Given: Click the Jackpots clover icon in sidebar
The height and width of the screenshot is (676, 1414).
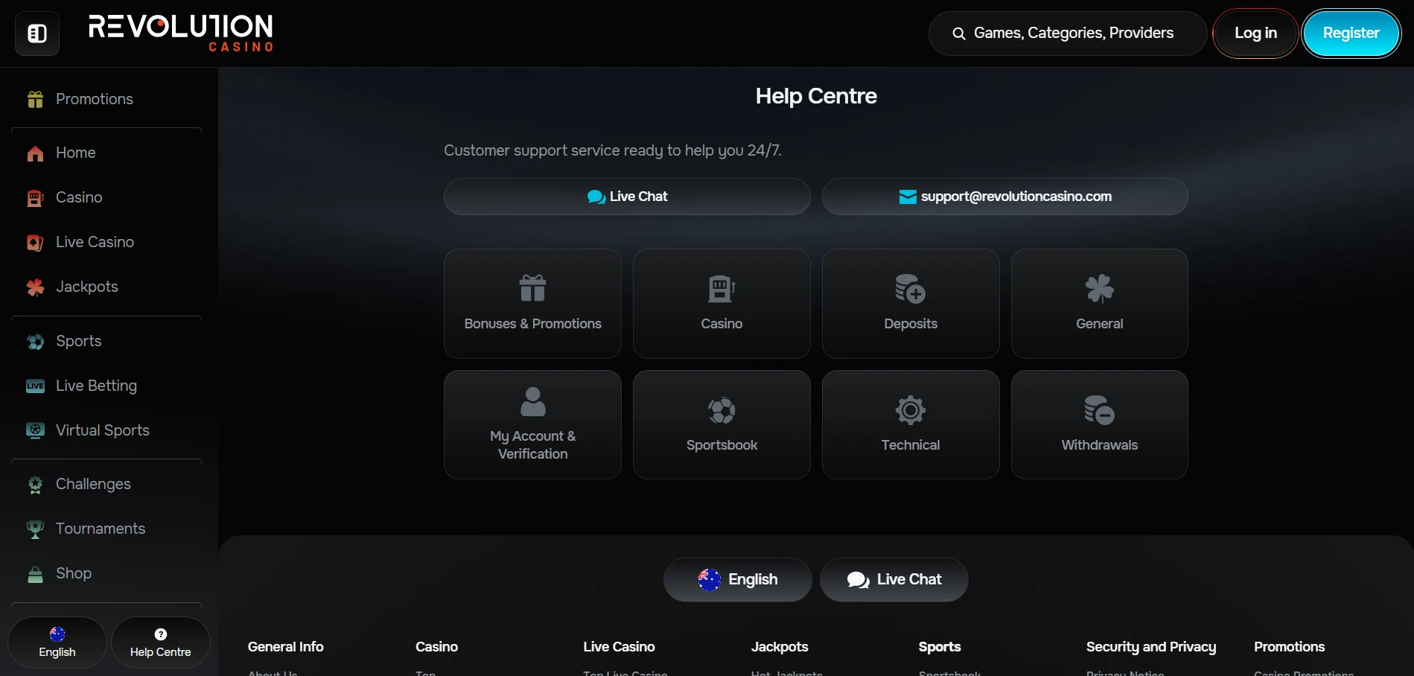Looking at the screenshot, I should pos(35,287).
